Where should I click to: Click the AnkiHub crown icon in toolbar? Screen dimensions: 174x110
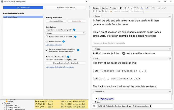tap(111, 11)
